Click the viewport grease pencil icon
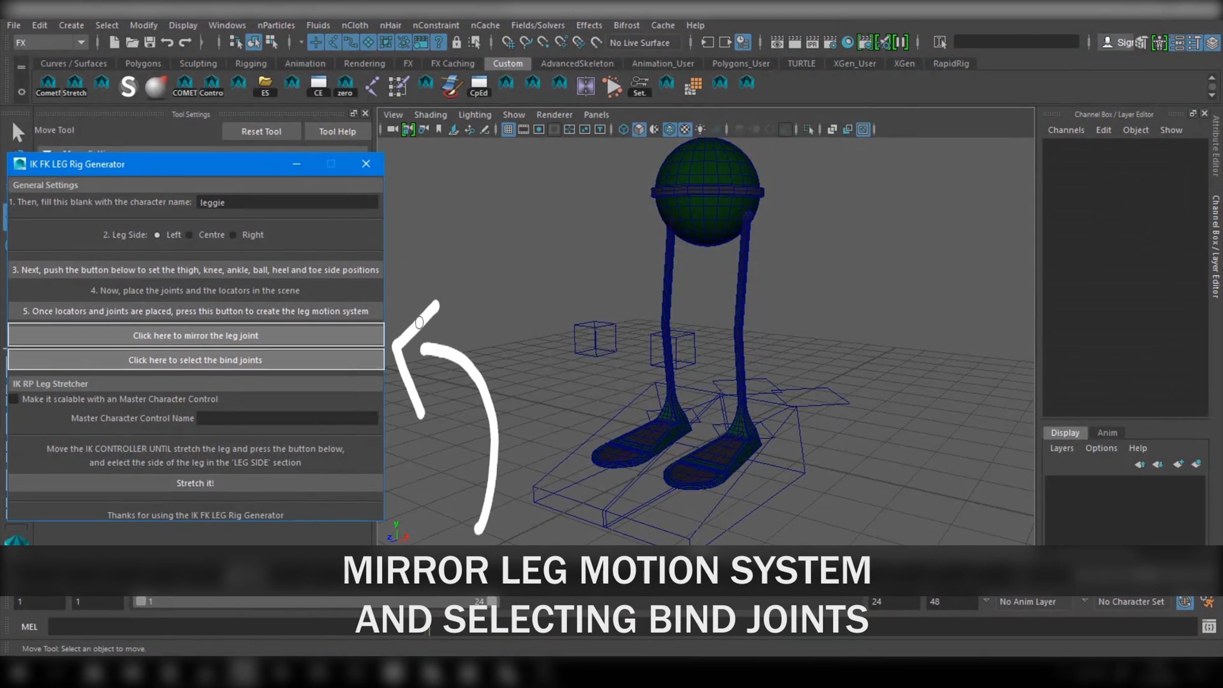1223x688 pixels. pyautogui.click(x=485, y=129)
